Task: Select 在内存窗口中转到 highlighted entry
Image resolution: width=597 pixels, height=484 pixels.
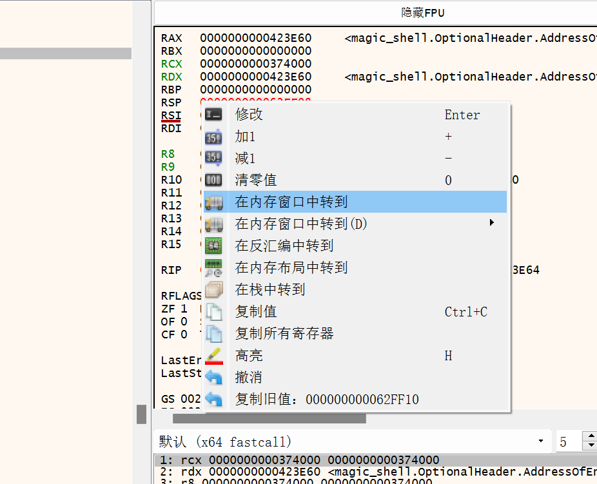Action: pos(355,202)
